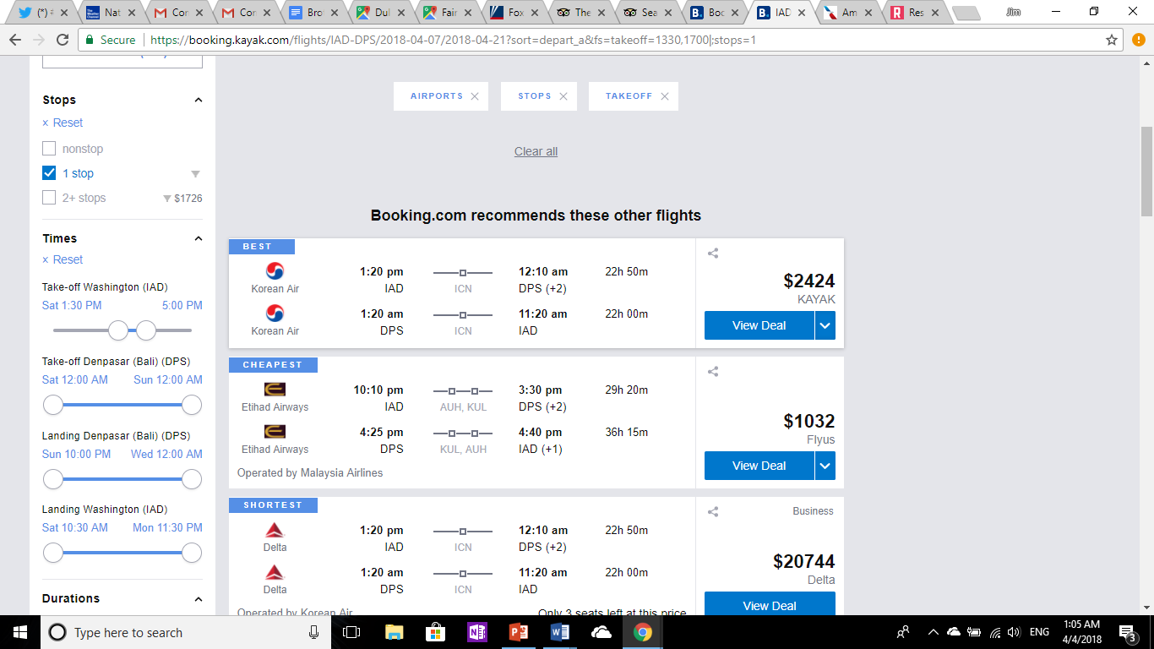Open OneNote from the taskbar
Screen dimensions: 1154x649
click(x=476, y=632)
